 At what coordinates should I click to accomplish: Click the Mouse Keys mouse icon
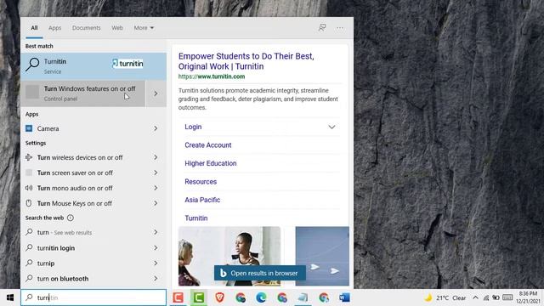point(29,203)
